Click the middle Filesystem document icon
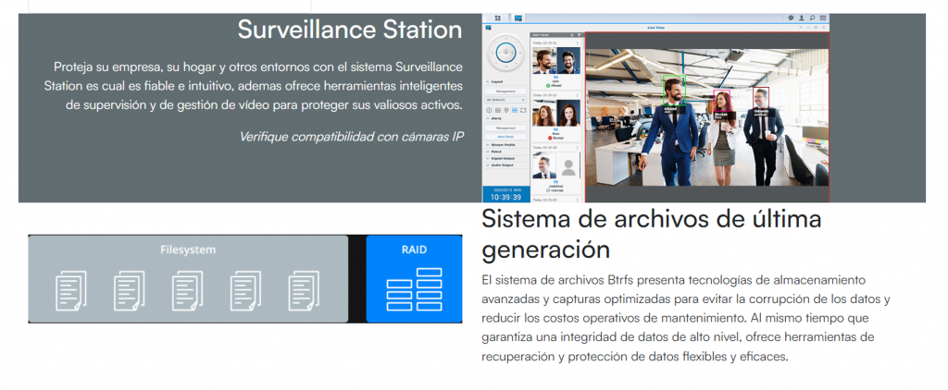 187,291
